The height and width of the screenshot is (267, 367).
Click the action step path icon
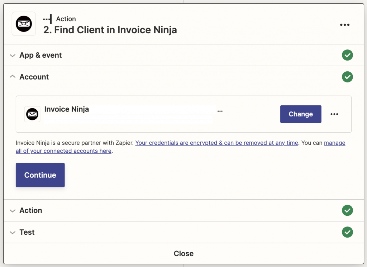[x=48, y=19]
